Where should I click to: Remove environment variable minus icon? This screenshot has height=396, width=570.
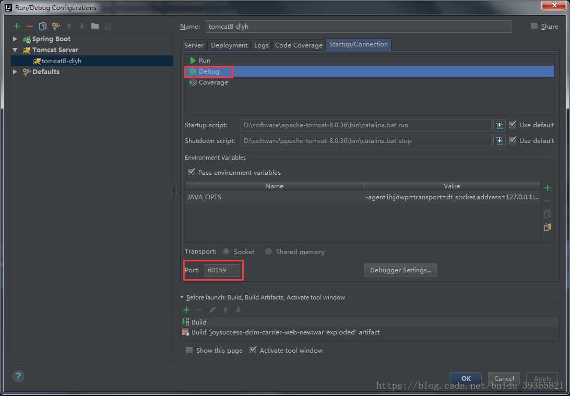pyautogui.click(x=548, y=201)
